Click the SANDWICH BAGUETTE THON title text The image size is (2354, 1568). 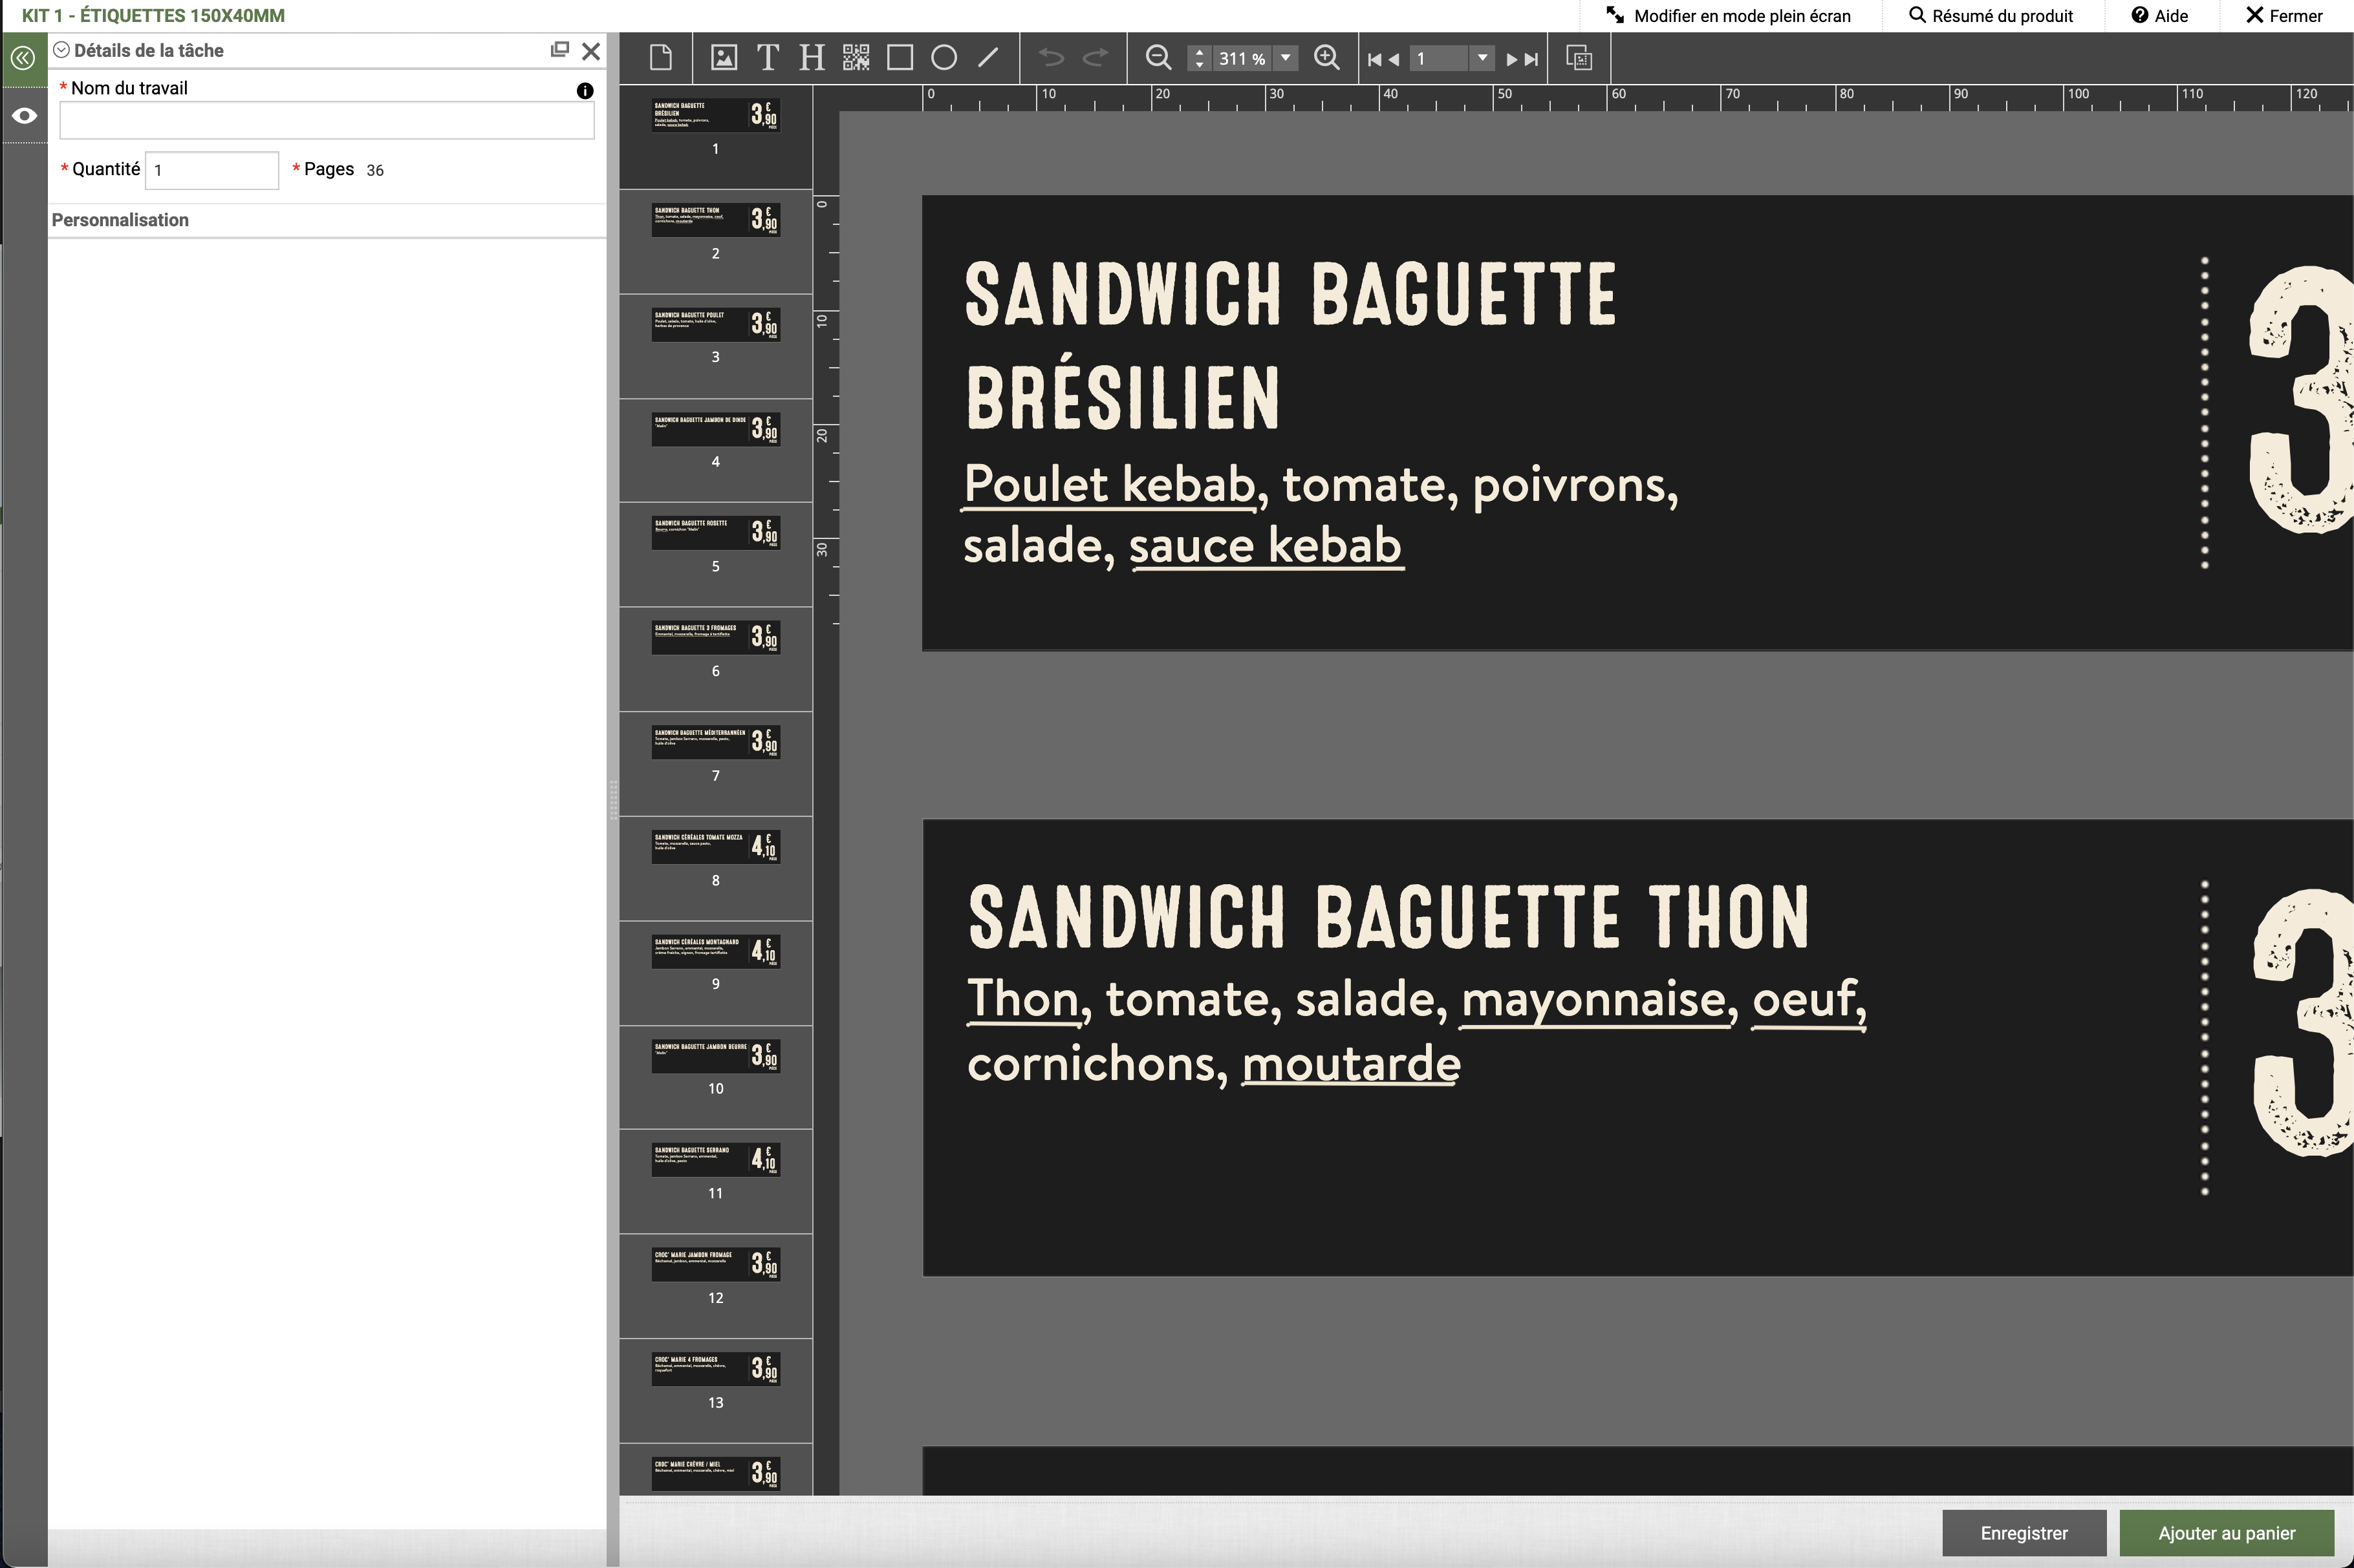pos(1388,916)
